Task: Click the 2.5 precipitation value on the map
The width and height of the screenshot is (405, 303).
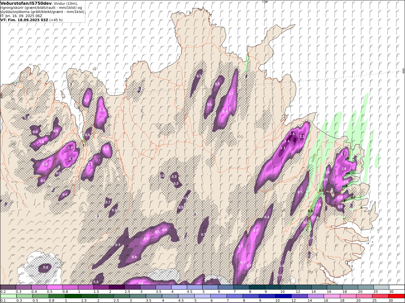Action: pos(292,134)
